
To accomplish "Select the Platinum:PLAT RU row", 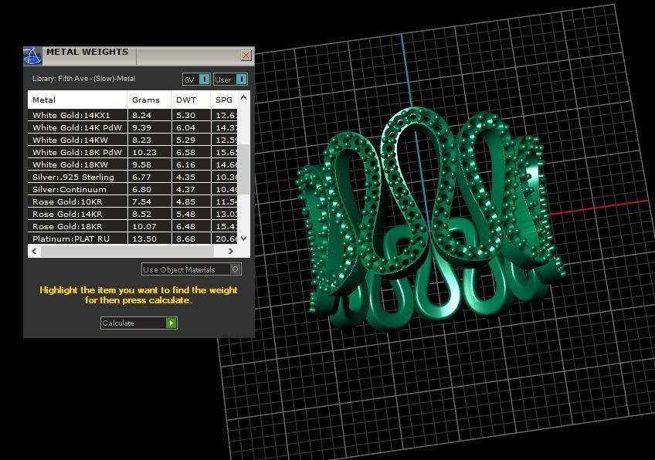I will coord(133,238).
